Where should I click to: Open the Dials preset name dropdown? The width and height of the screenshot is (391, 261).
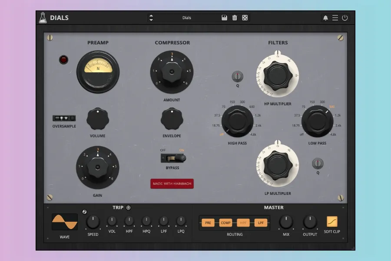tap(187, 18)
